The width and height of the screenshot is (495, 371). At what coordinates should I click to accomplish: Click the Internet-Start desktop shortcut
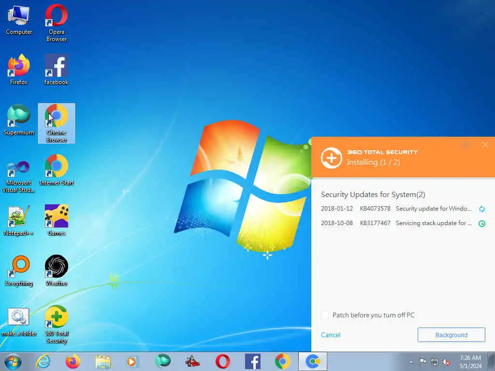[57, 170]
